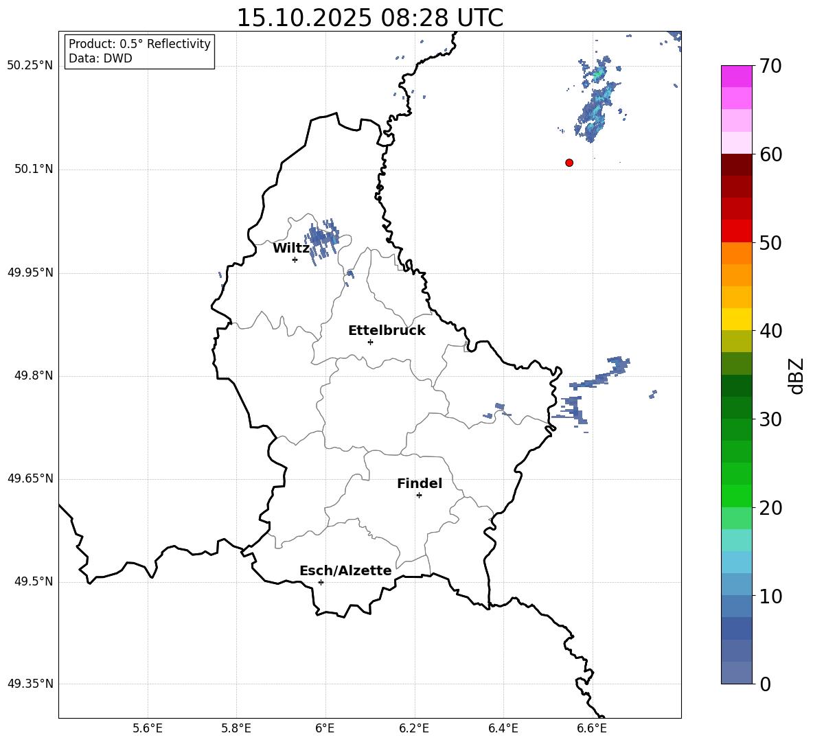813x742 pixels.
Task: Click the Esch/Alzette station cross marker
Action: click(321, 582)
